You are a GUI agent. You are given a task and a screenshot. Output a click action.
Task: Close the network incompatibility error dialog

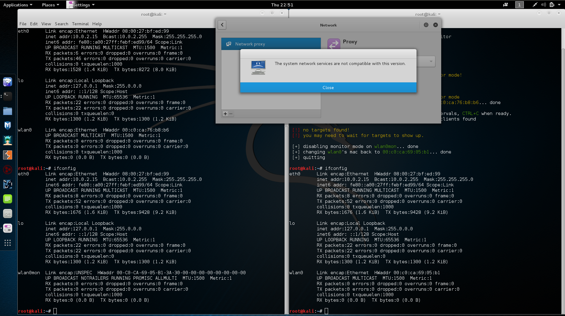pyautogui.click(x=328, y=88)
